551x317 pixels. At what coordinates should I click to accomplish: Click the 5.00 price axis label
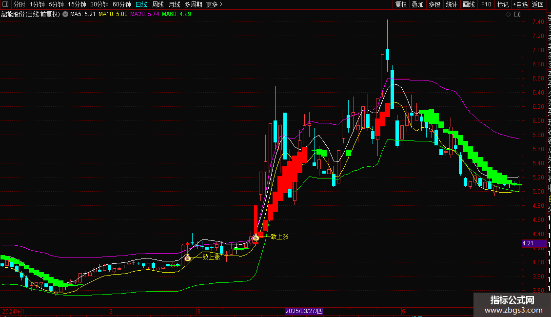[x=538, y=192]
